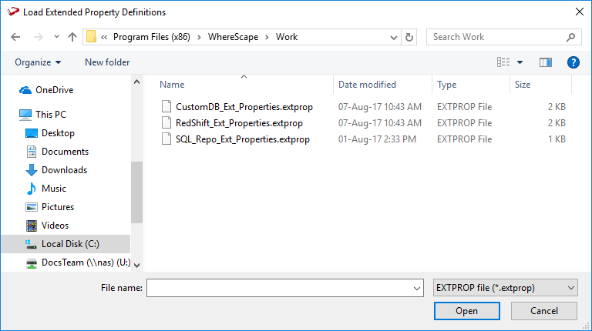Click the view options icon
This screenshot has width=592, height=331.
503,62
